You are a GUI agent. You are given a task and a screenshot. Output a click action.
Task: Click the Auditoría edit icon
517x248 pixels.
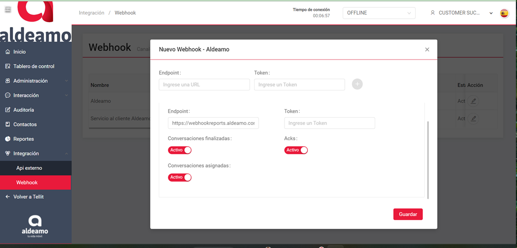tap(8, 110)
